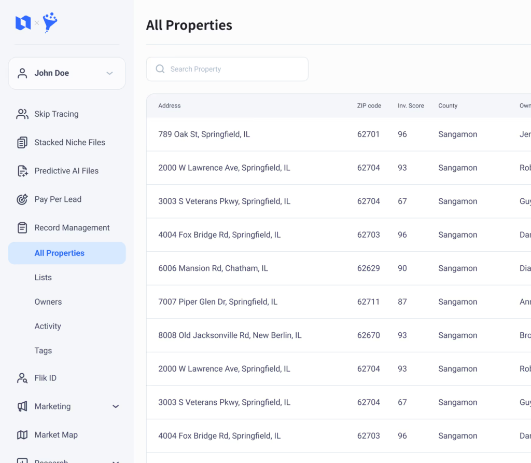This screenshot has width=531, height=463.
Task: Open 789 Oak St, Springfield property row
Action: coord(204,134)
